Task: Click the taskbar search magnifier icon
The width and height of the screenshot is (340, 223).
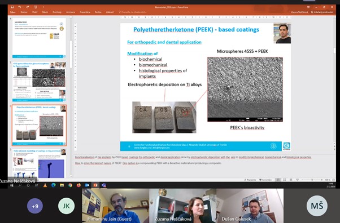Action: [20, 185]
